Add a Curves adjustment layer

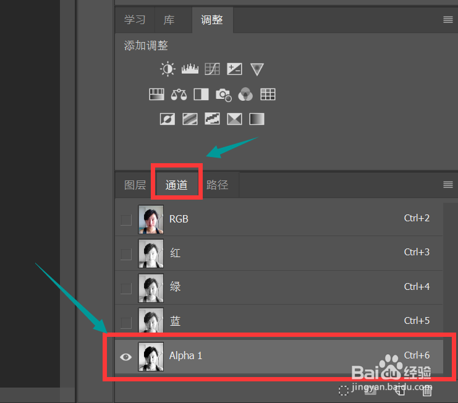click(212, 69)
